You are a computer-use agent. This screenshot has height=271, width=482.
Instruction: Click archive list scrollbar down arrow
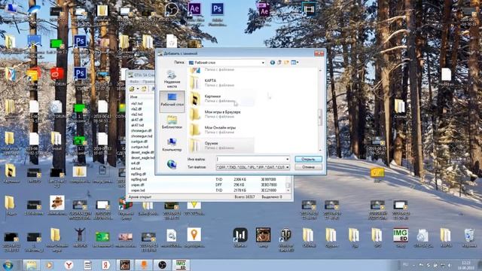click(288, 190)
